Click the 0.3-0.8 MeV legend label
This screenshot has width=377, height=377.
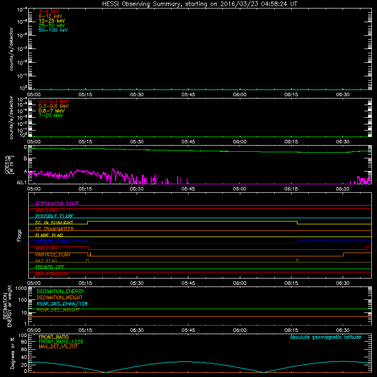54,106
